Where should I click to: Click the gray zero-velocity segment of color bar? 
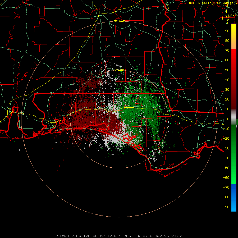click(x=234, y=117)
